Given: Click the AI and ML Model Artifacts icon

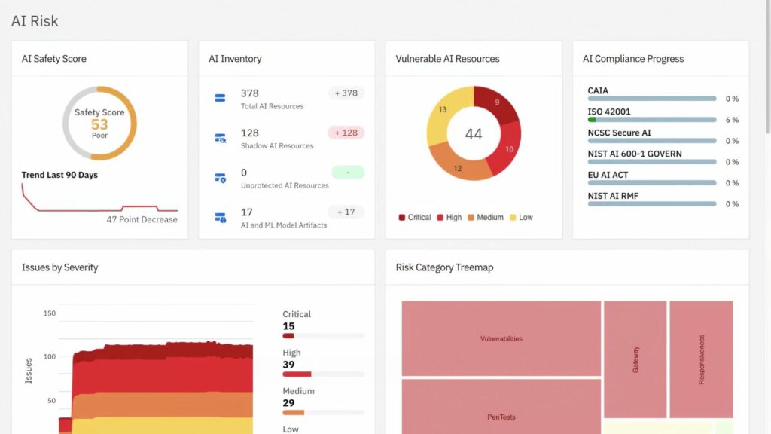Looking at the screenshot, I should [221, 218].
